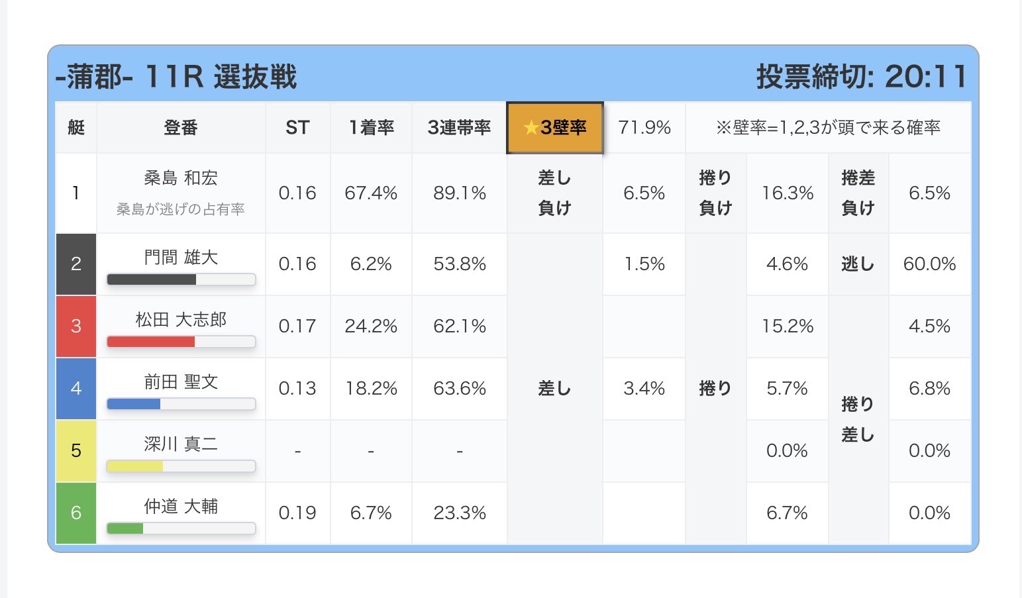
Task: Click the 1着率 column header
Action: [371, 128]
